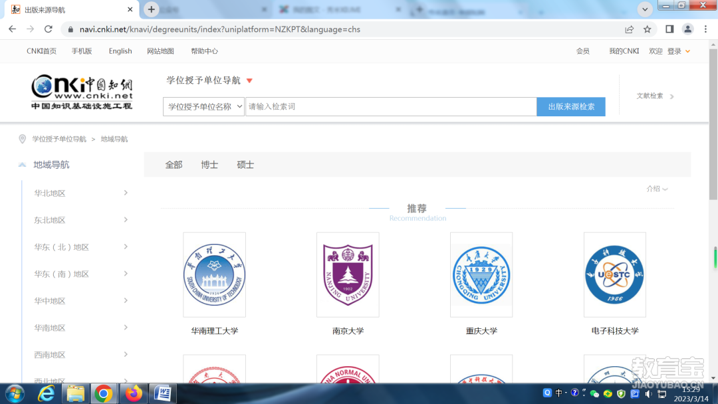Open the tab search dropdown
718x404 pixels.
click(x=645, y=9)
